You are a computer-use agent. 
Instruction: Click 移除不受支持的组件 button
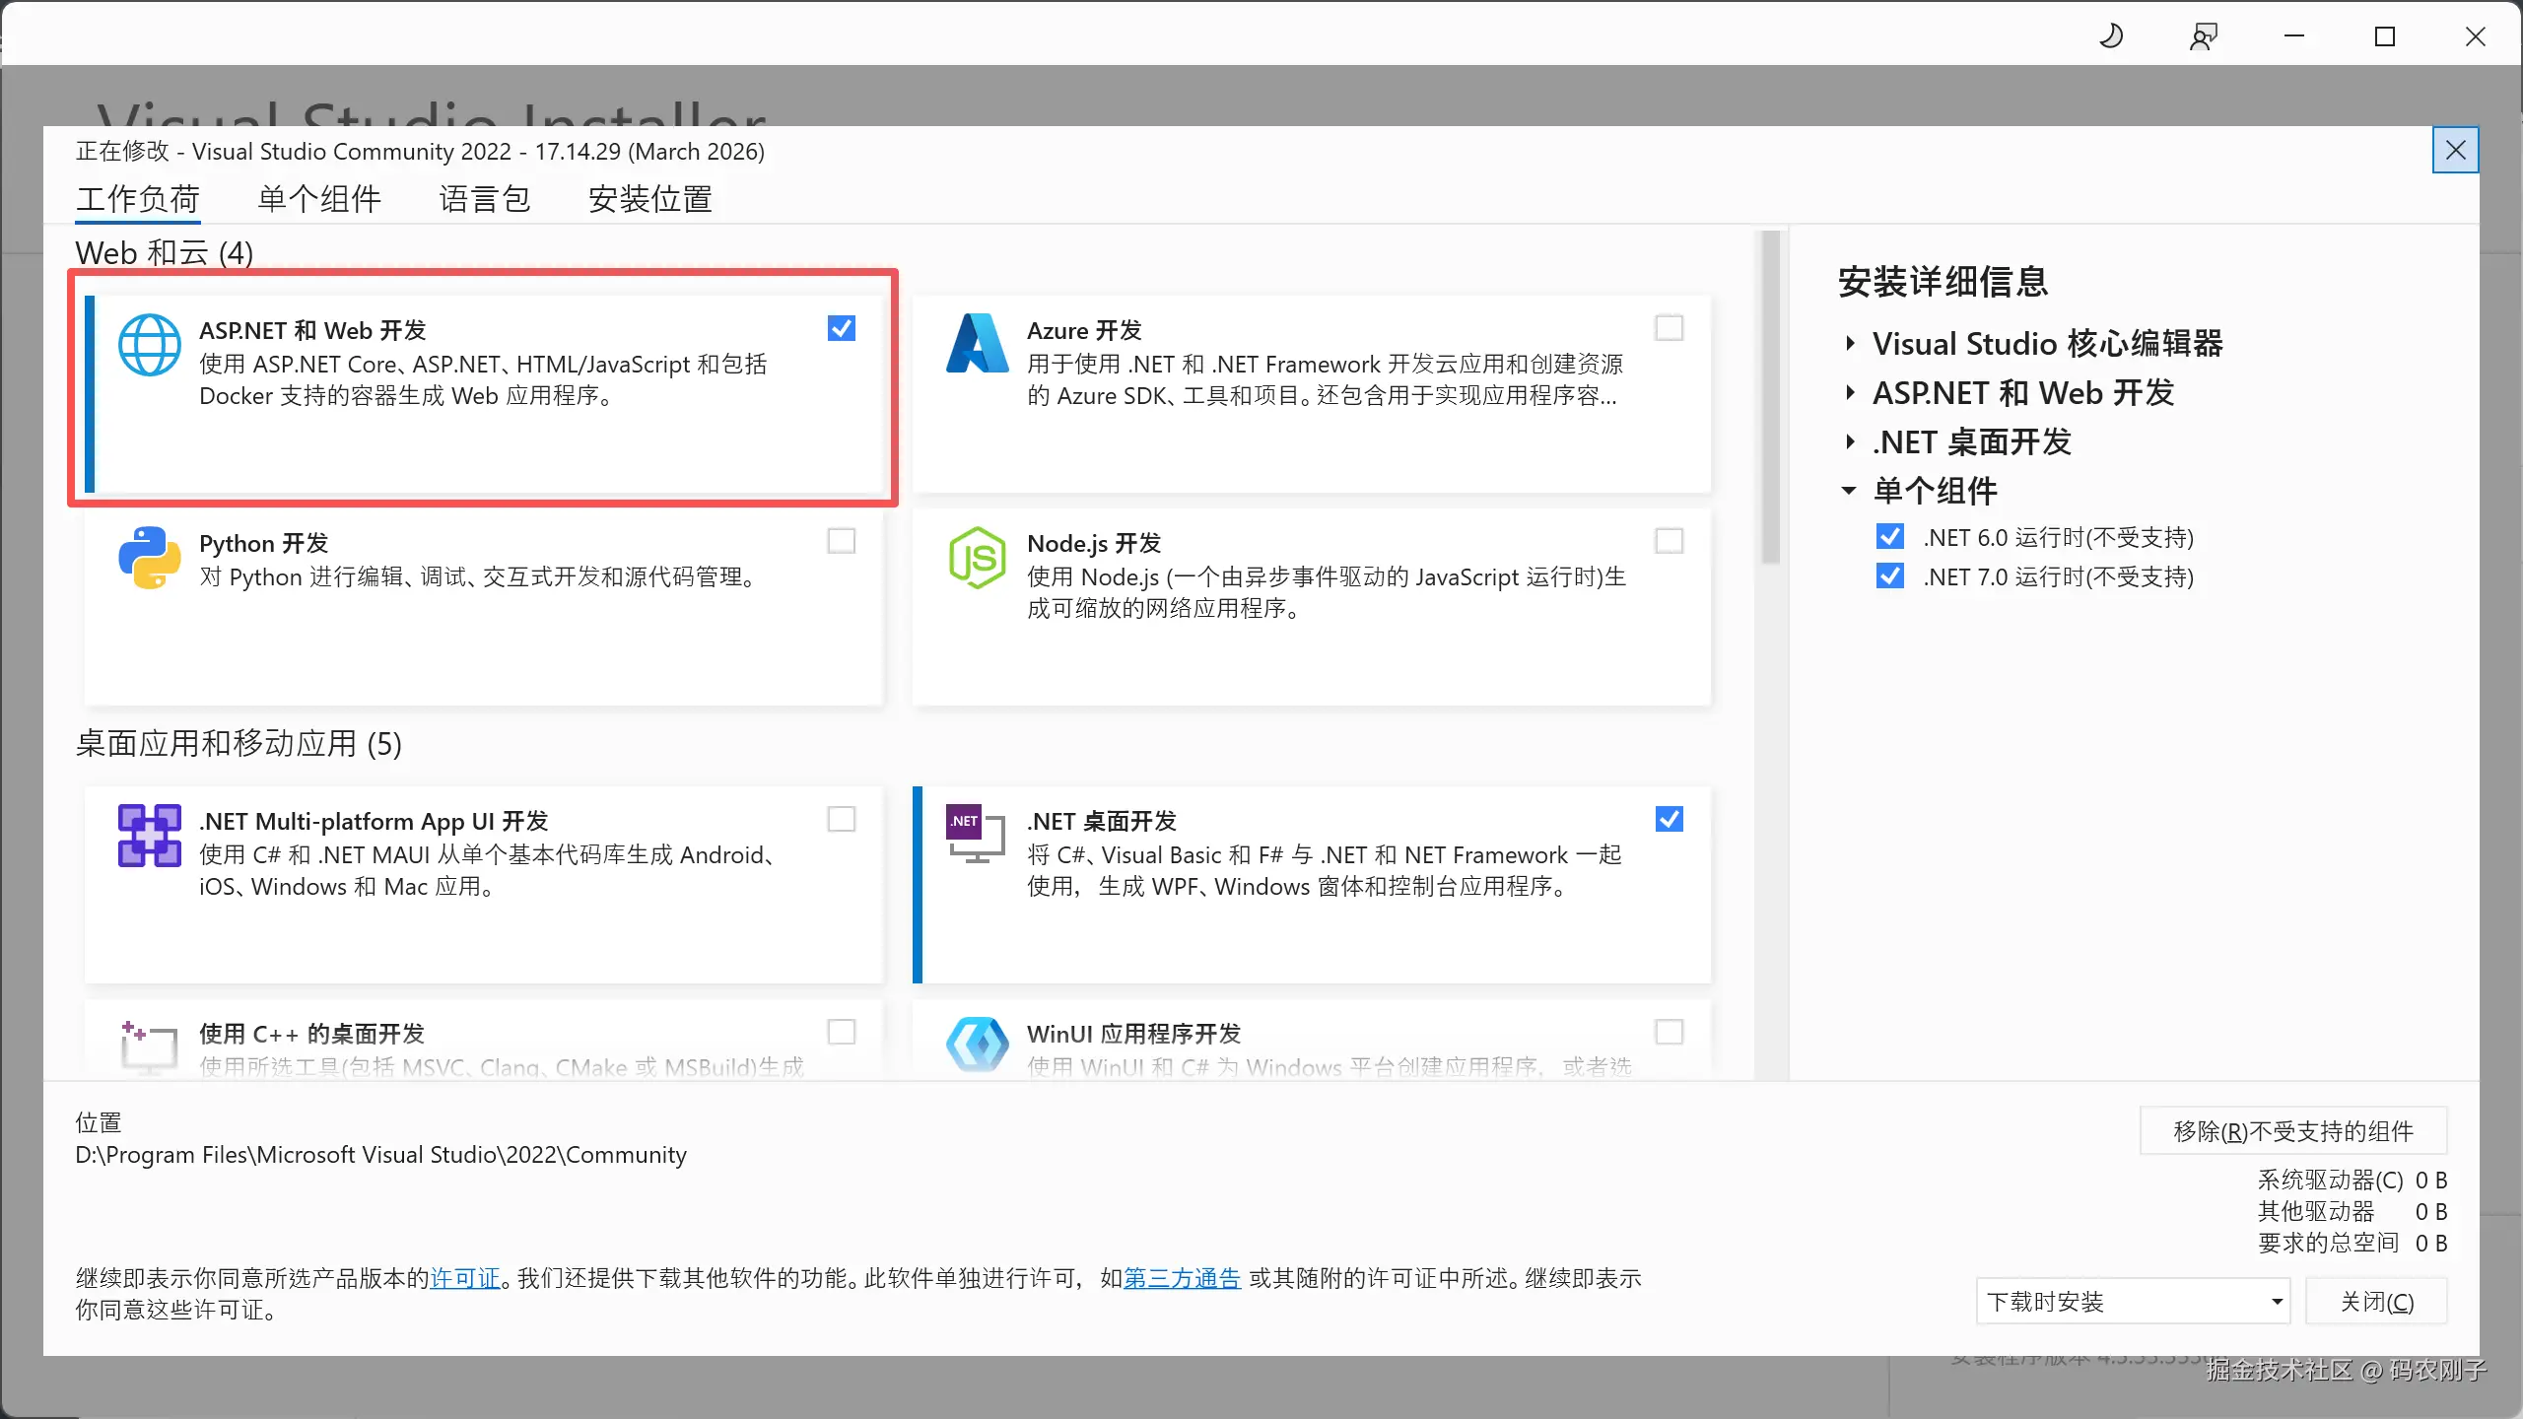pos(2293,1131)
